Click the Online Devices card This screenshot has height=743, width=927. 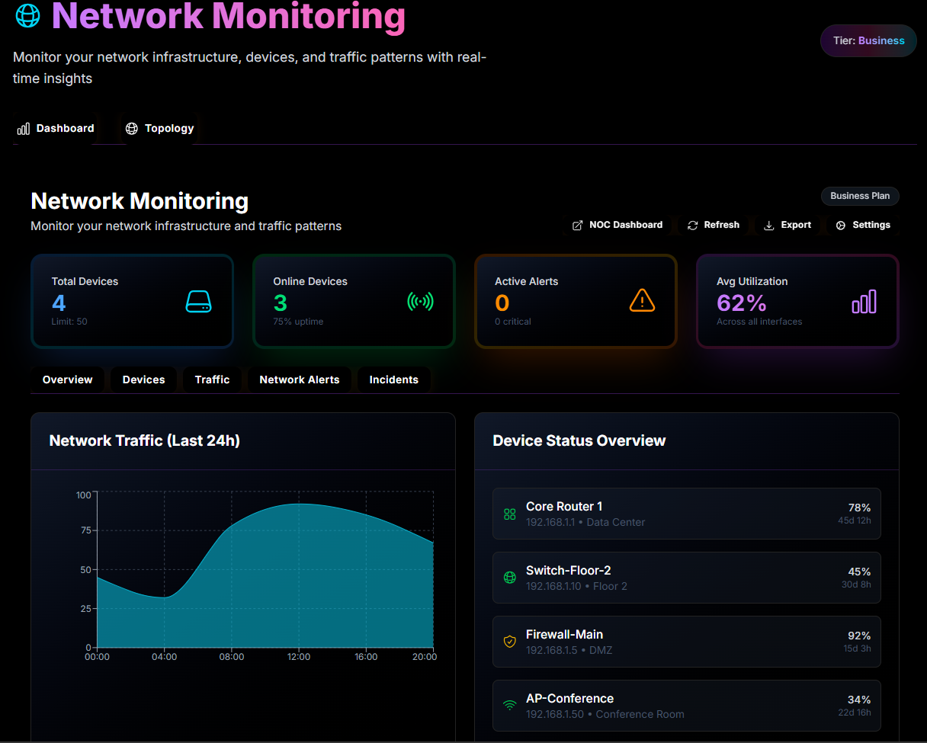pyautogui.click(x=354, y=301)
